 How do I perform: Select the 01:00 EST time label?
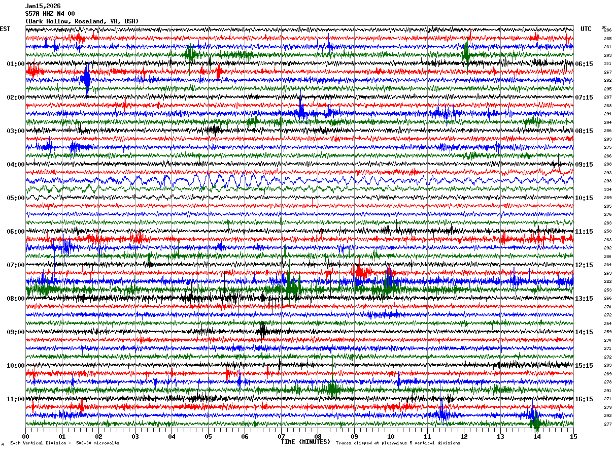[x=15, y=64]
